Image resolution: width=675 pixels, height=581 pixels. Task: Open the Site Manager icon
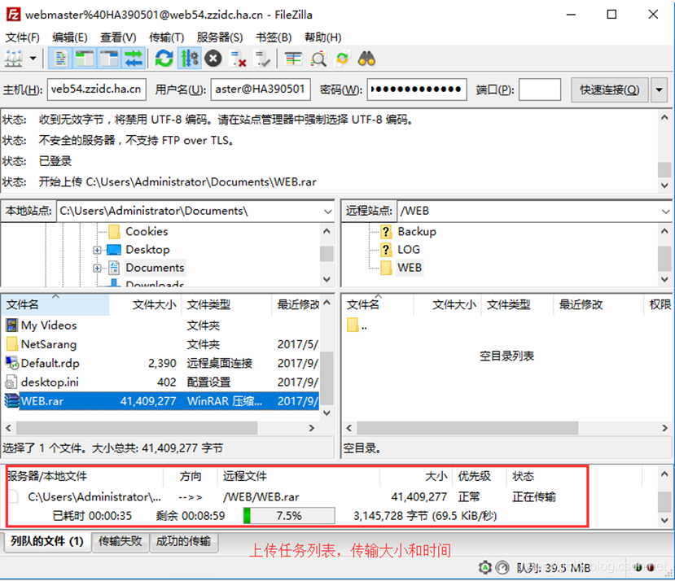click(x=14, y=58)
